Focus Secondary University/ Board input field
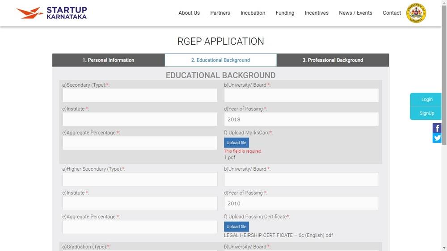Image resolution: width=447 pixels, height=251 pixels. (301, 95)
